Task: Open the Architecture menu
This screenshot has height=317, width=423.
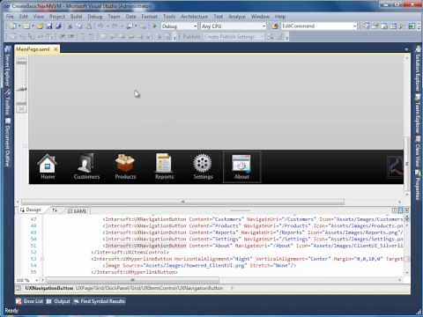Action: [x=194, y=17]
